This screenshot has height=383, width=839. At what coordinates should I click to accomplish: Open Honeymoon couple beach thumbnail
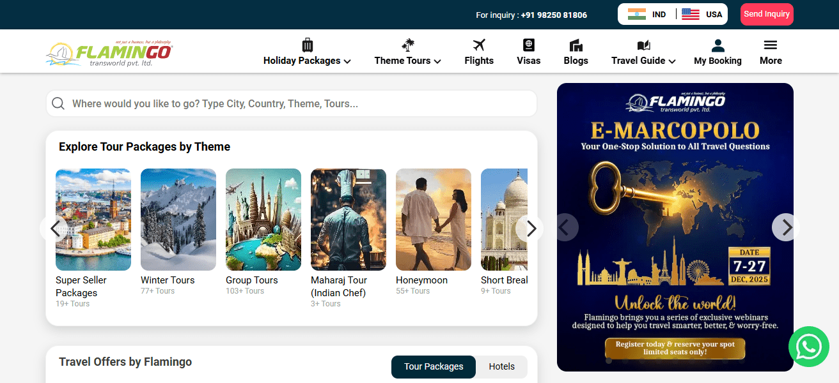coord(434,220)
